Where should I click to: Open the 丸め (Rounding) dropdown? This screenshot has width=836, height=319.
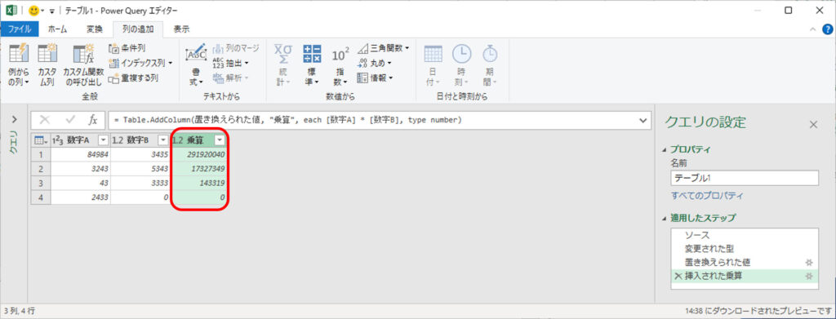[x=374, y=64]
